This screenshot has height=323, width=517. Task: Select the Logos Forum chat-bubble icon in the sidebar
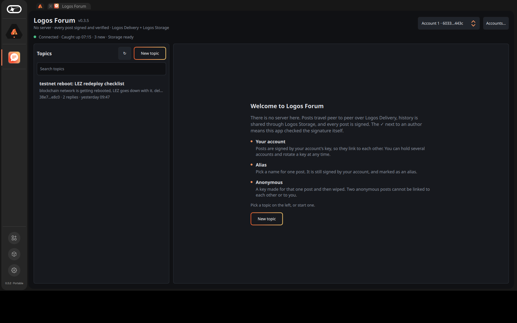(x=14, y=57)
